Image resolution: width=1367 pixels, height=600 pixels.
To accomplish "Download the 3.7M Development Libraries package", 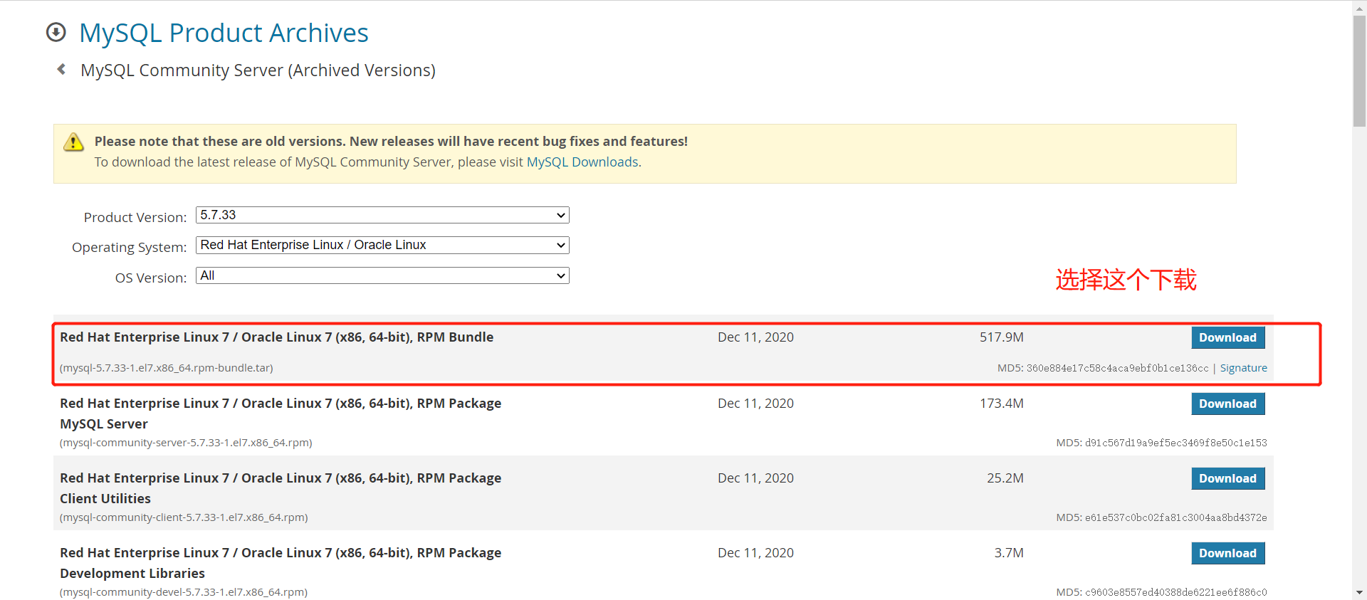I will 1228,553.
